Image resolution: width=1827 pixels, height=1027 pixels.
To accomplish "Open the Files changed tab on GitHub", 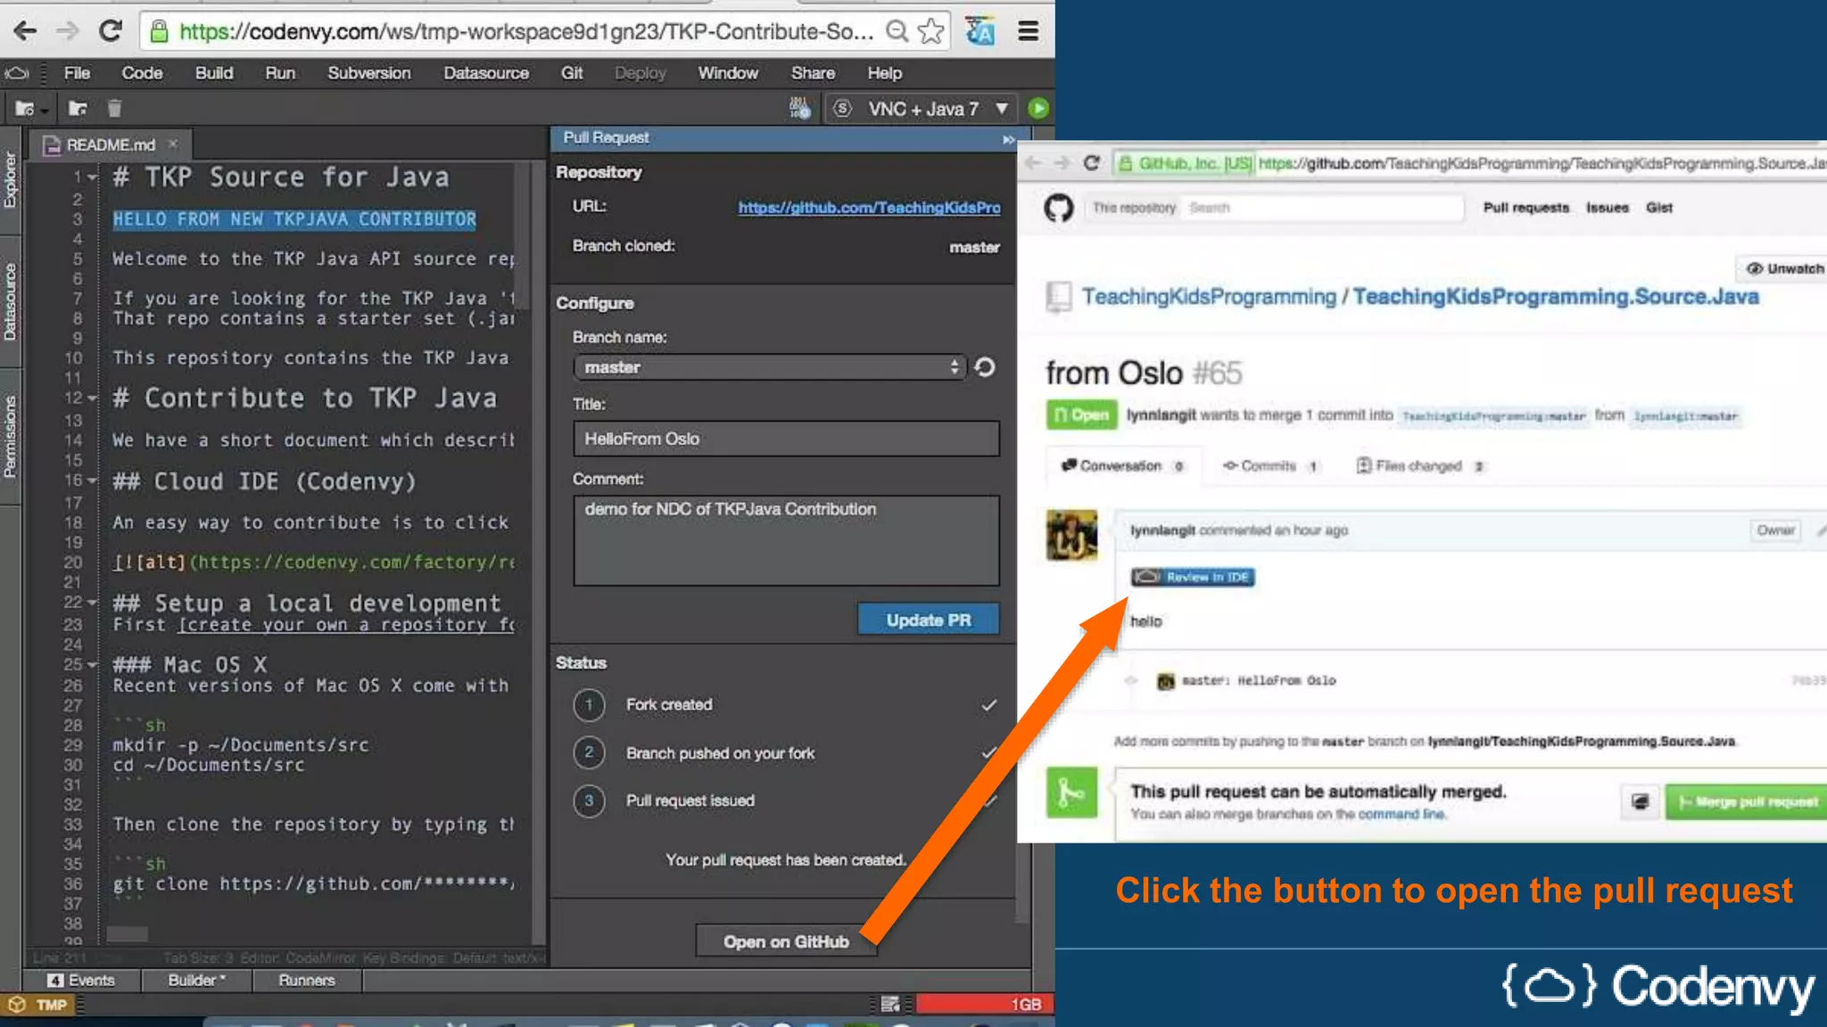I will [1418, 466].
